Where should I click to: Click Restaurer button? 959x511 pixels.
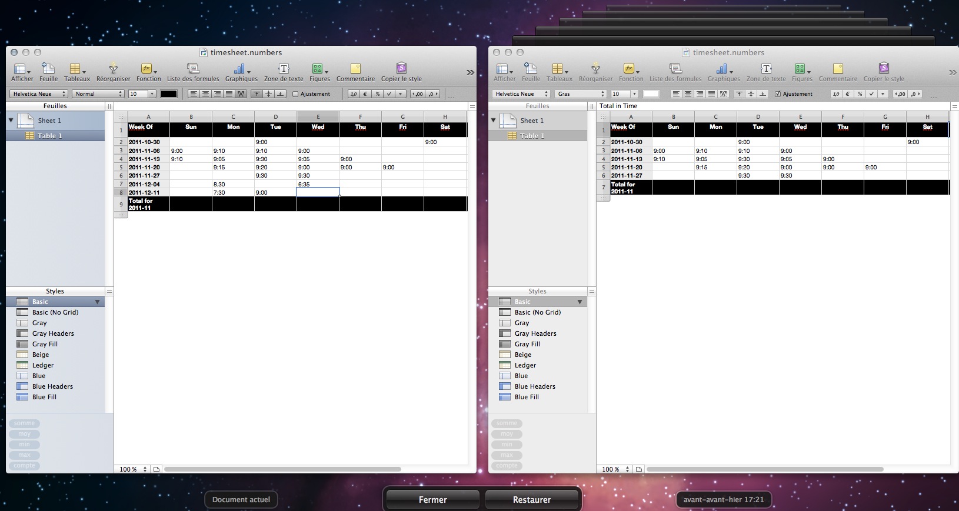tap(531, 499)
